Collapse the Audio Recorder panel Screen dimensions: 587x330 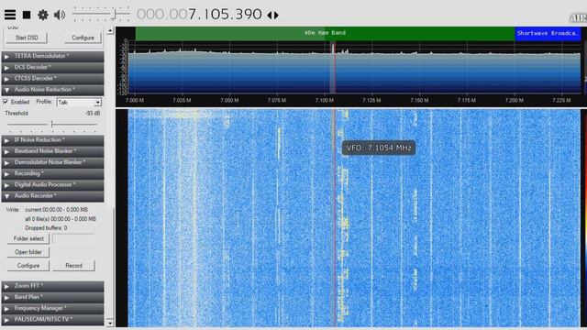click(53, 196)
